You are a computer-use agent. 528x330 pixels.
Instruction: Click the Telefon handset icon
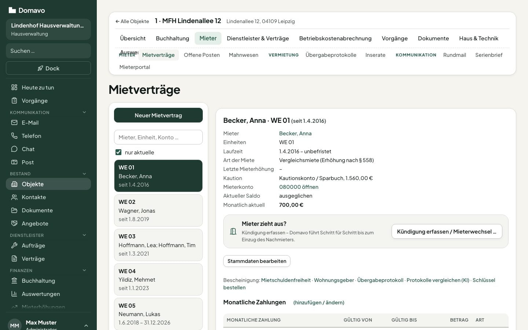click(x=14, y=136)
